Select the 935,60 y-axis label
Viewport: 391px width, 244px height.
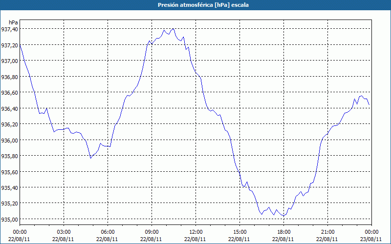tap(9, 172)
